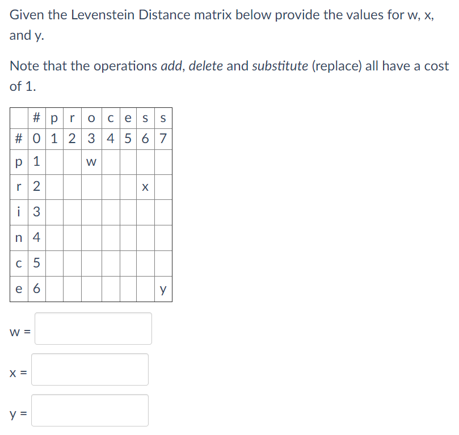
Task: Click the x input field
Action: tap(90, 369)
